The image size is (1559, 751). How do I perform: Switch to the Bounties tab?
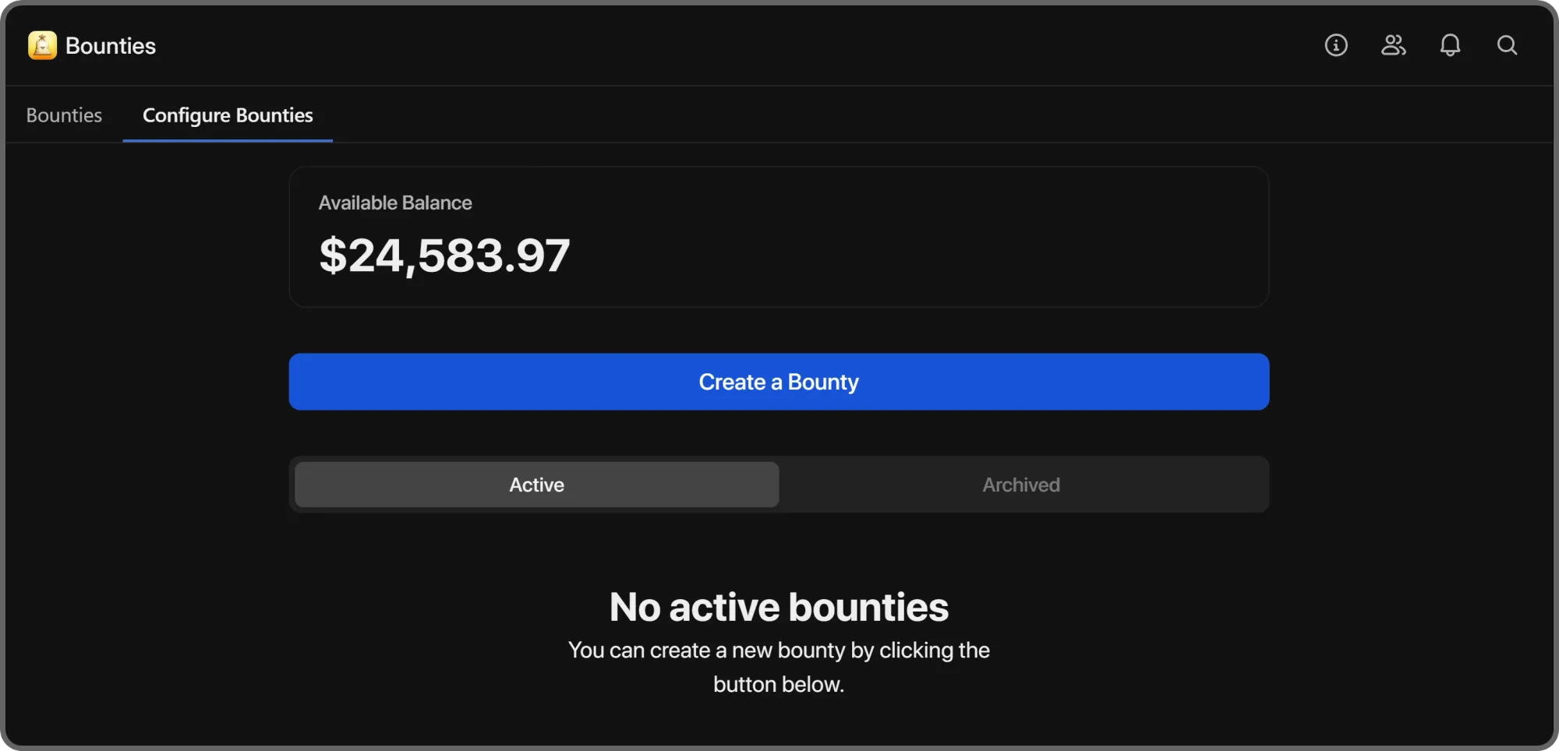click(x=64, y=115)
